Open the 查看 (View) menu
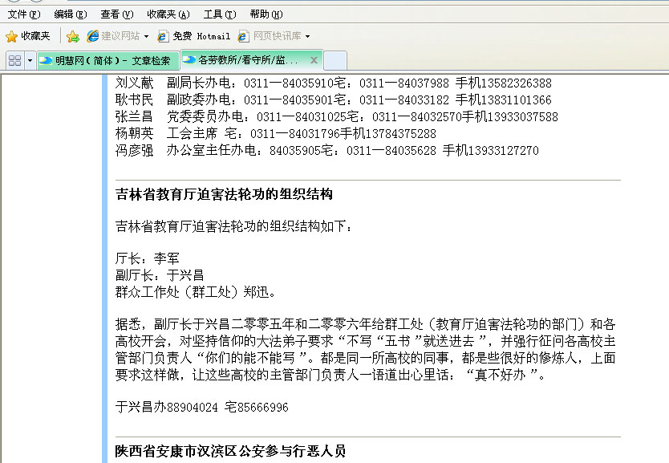The image size is (669, 463). coord(117,14)
